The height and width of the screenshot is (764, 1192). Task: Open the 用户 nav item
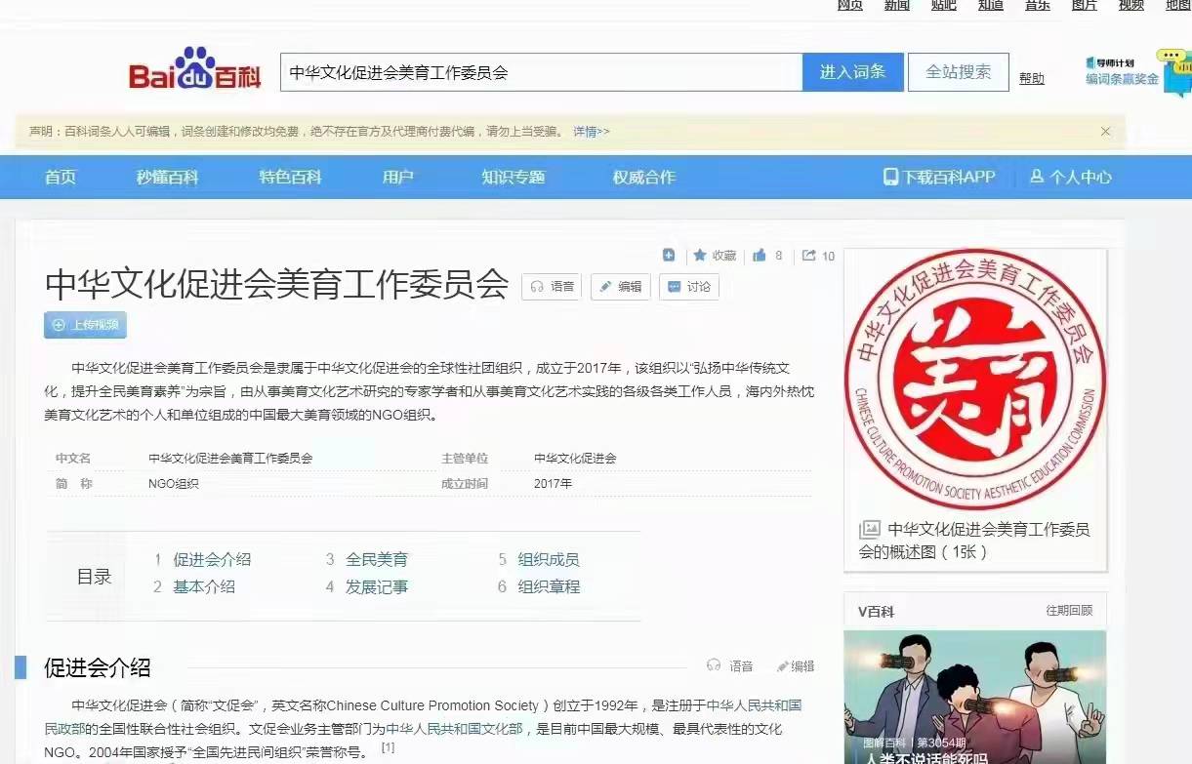point(398,177)
